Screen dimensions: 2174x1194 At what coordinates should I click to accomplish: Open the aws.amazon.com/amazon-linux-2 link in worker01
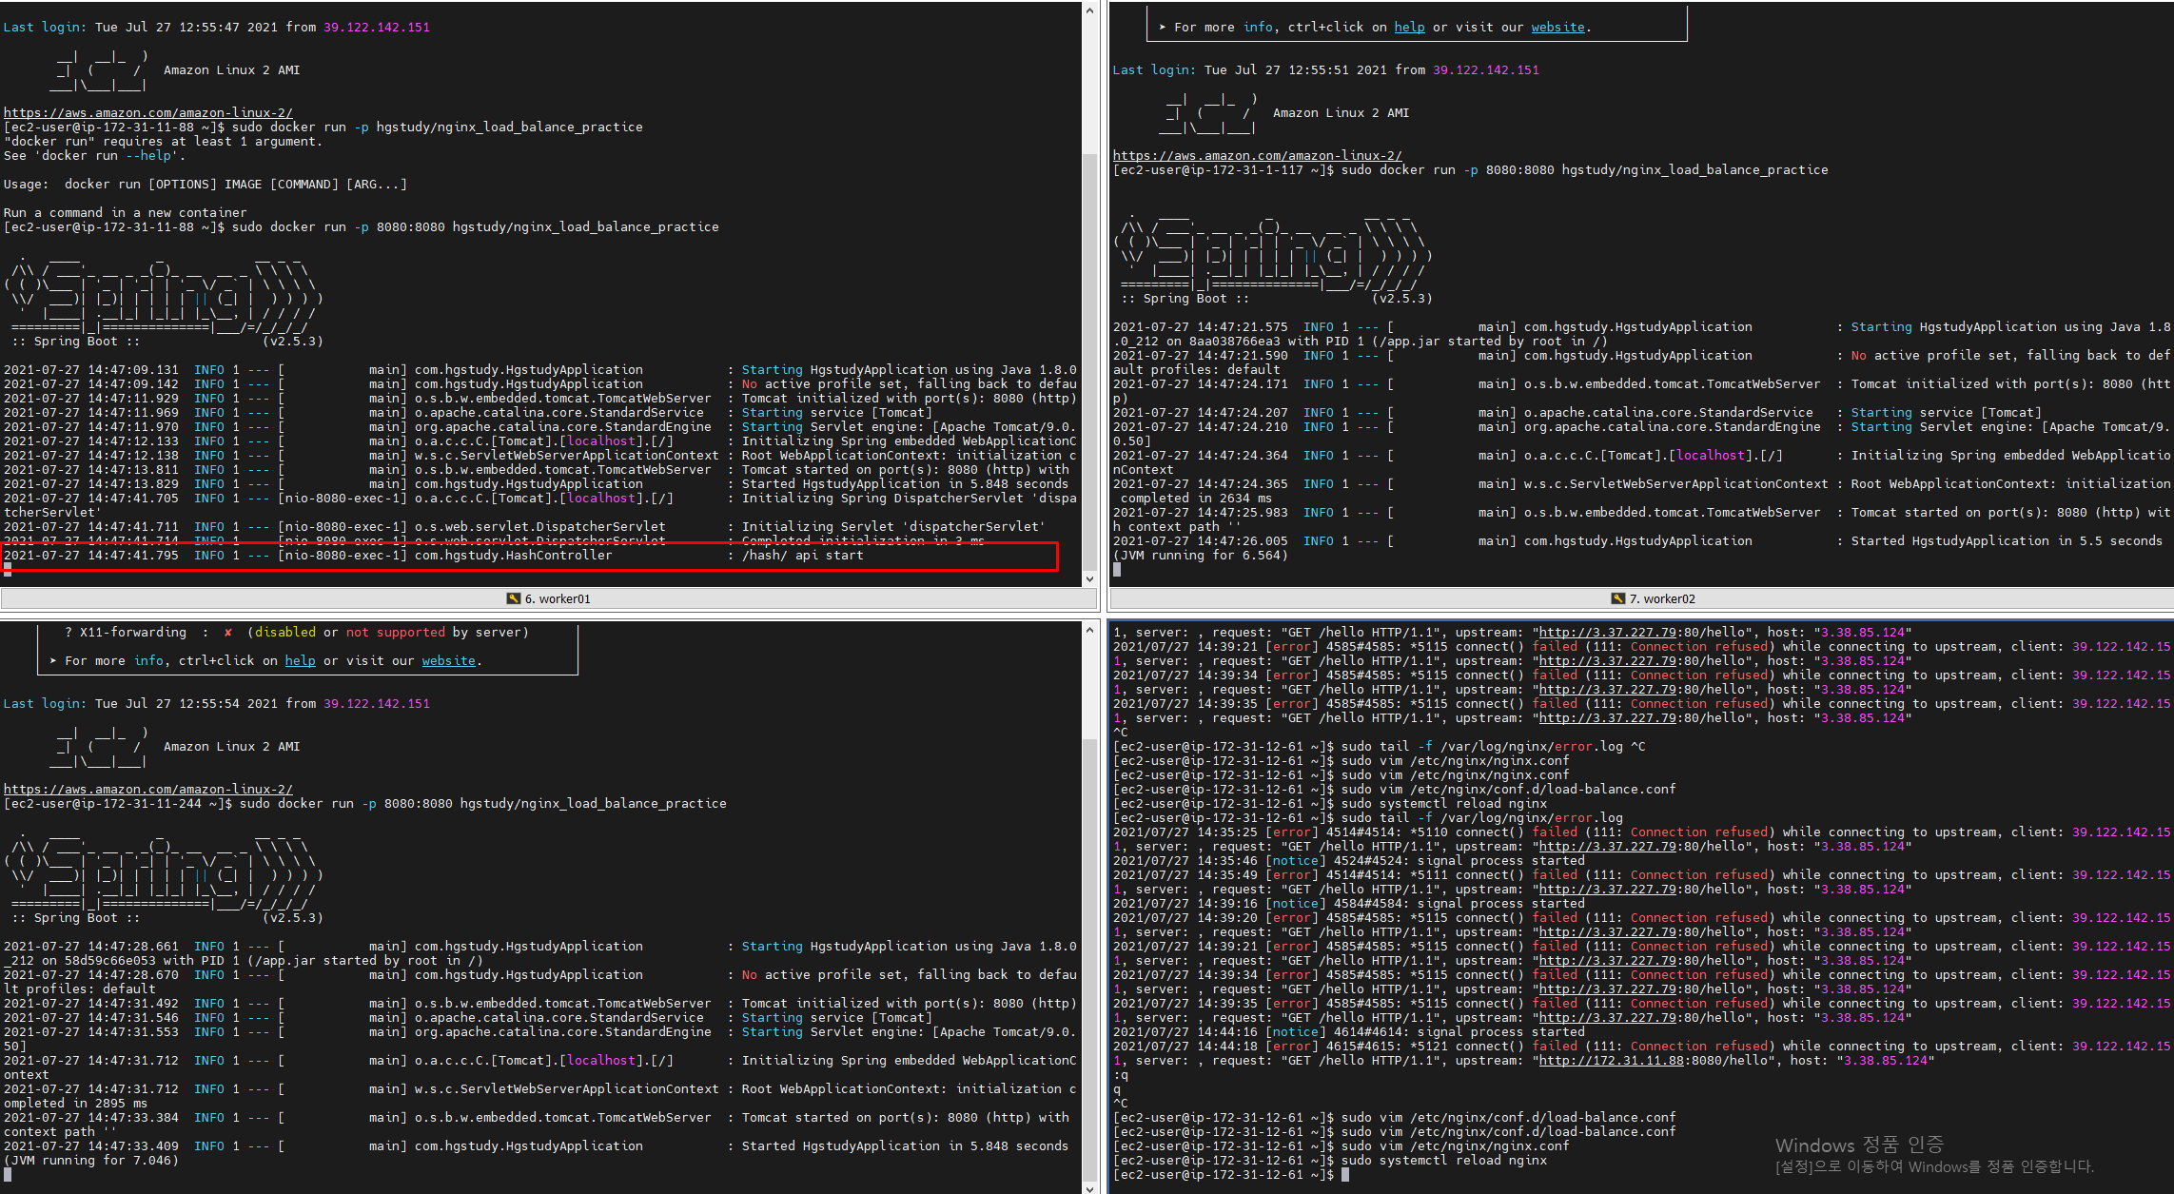[x=148, y=112]
